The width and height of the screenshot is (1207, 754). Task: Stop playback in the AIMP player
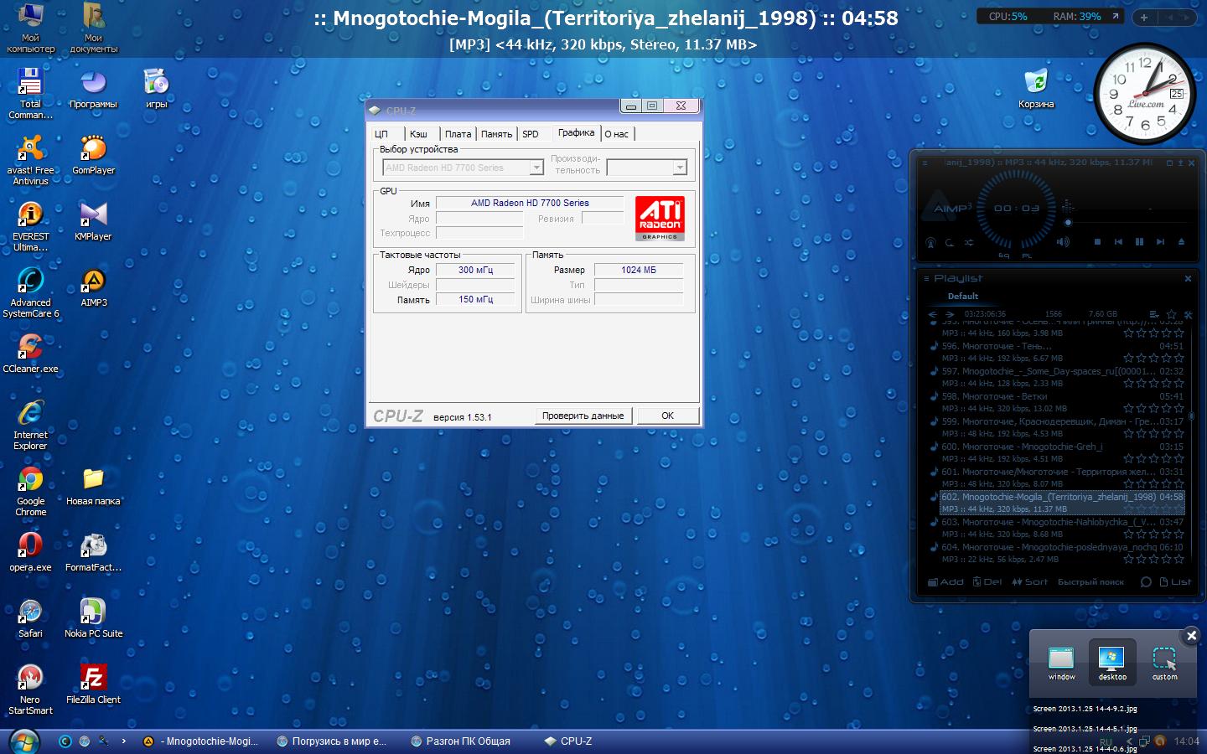point(1097,241)
